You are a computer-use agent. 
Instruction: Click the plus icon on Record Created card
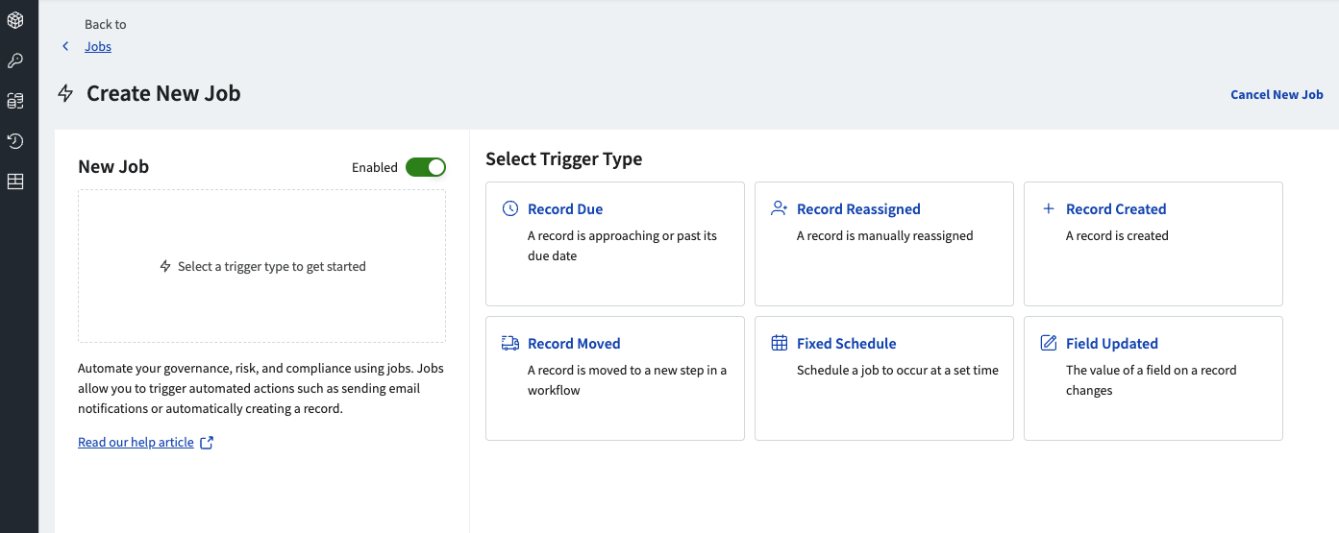pos(1049,209)
